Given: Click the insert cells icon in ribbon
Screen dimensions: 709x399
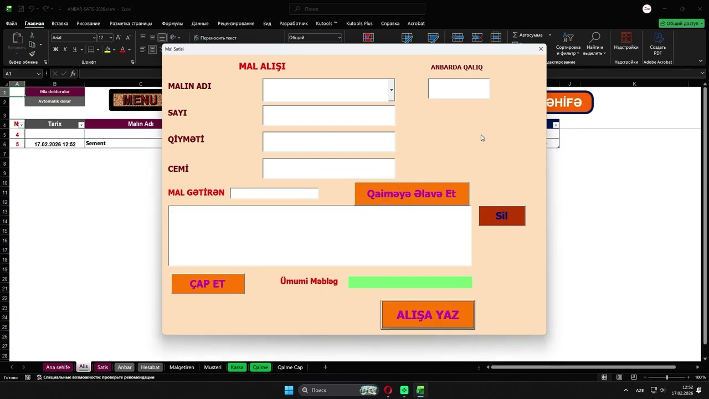Looking at the screenshot, I should point(458,38).
